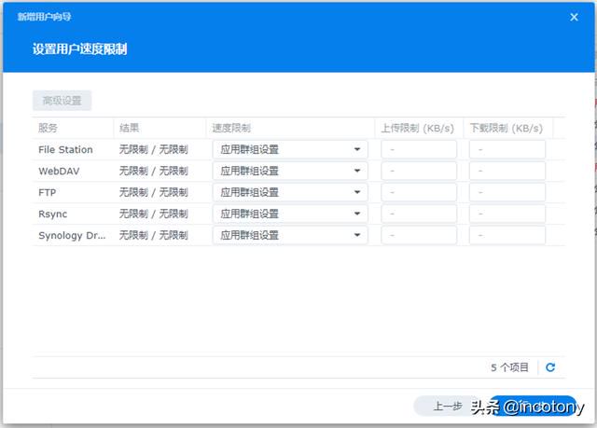Viewport: 597px width, 428px height.
Task: Go back with the 上一步 button
Action: pos(448,406)
